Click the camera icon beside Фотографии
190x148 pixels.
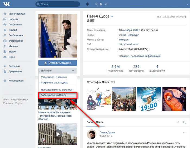pos(5,41)
